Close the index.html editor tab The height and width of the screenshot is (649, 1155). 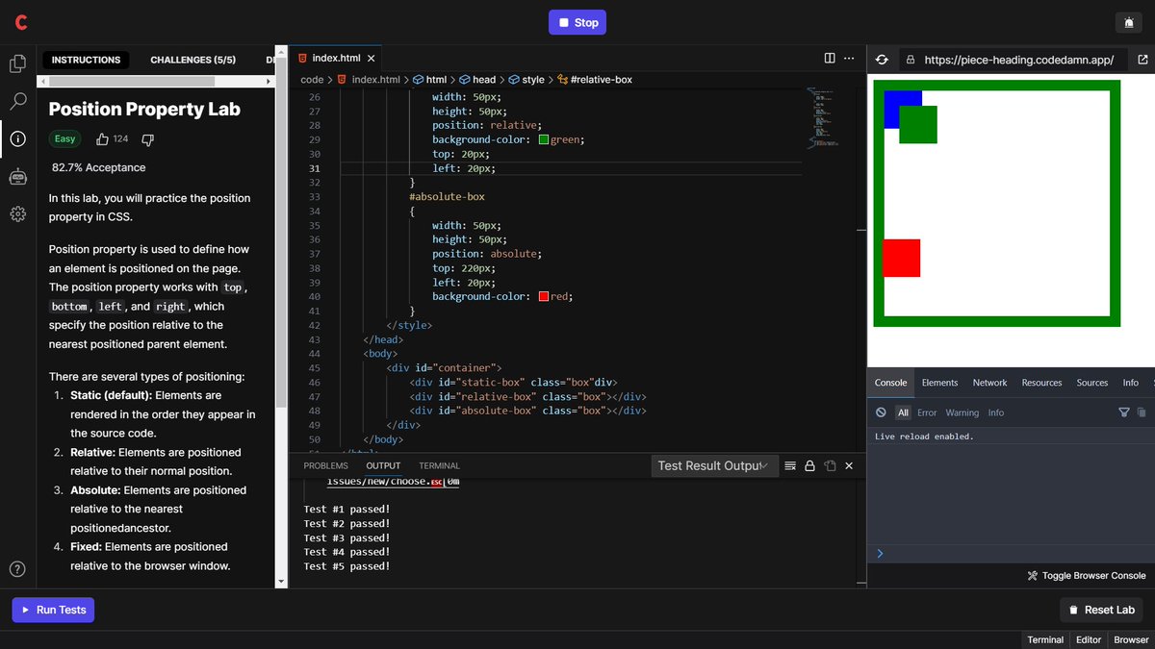pos(371,59)
